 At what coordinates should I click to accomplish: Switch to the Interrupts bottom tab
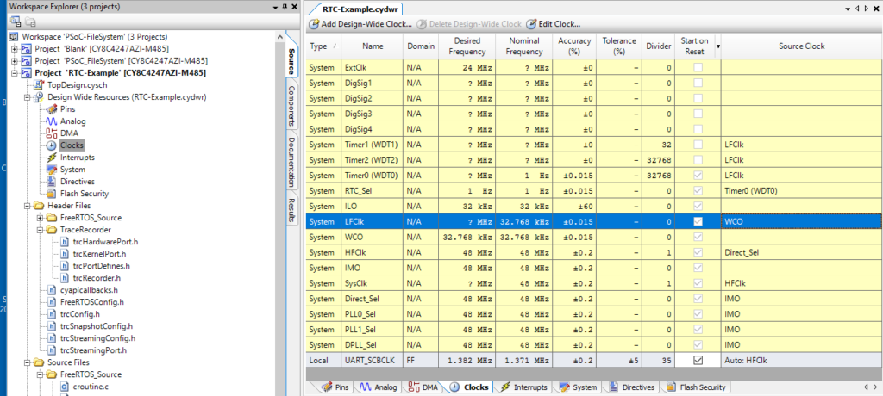pyautogui.click(x=523, y=387)
